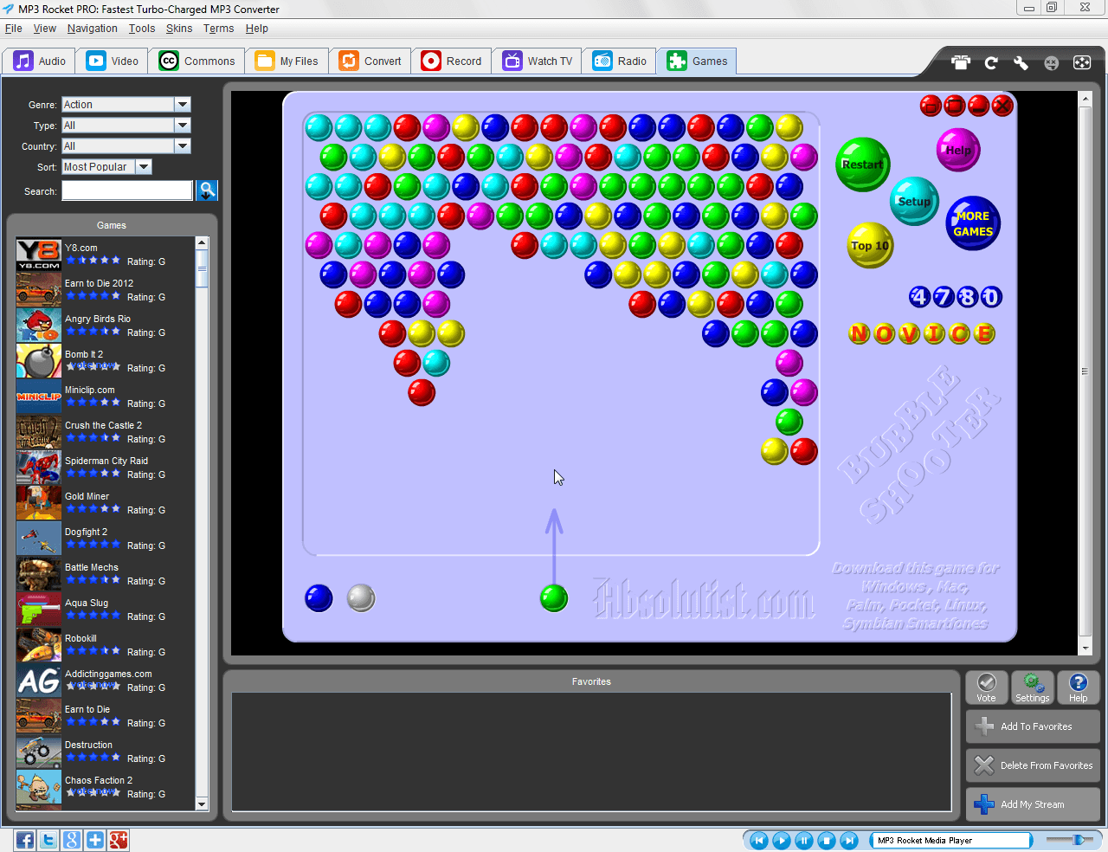
Task: Click the round grey icon beside the wrench
Action: (x=1052, y=62)
